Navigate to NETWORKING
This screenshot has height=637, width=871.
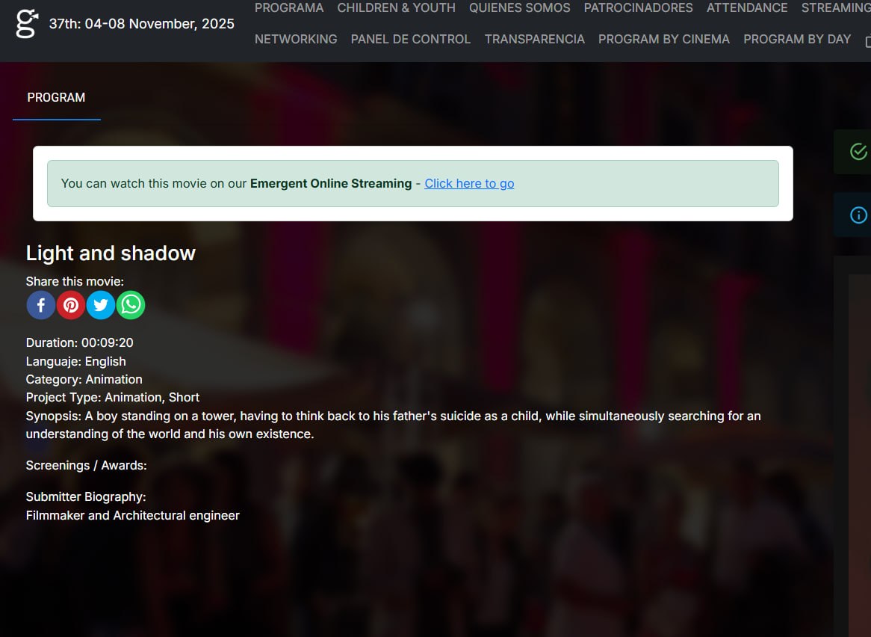(296, 39)
